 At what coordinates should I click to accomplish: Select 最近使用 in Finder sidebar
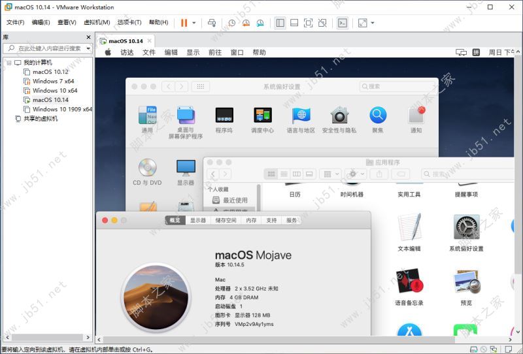tap(230, 200)
